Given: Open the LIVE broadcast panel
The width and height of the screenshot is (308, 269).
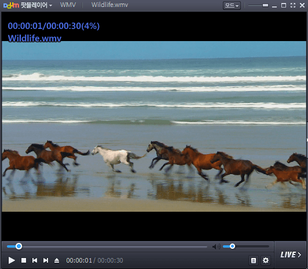Looking at the screenshot, I should tap(291, 255).
